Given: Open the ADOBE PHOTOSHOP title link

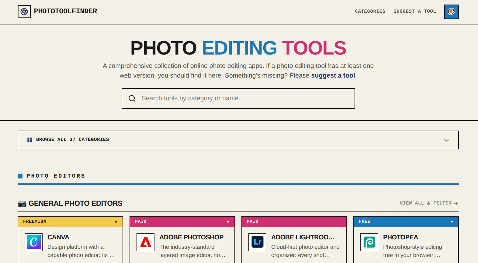Looking at the screenshot, I should (191, 237).
